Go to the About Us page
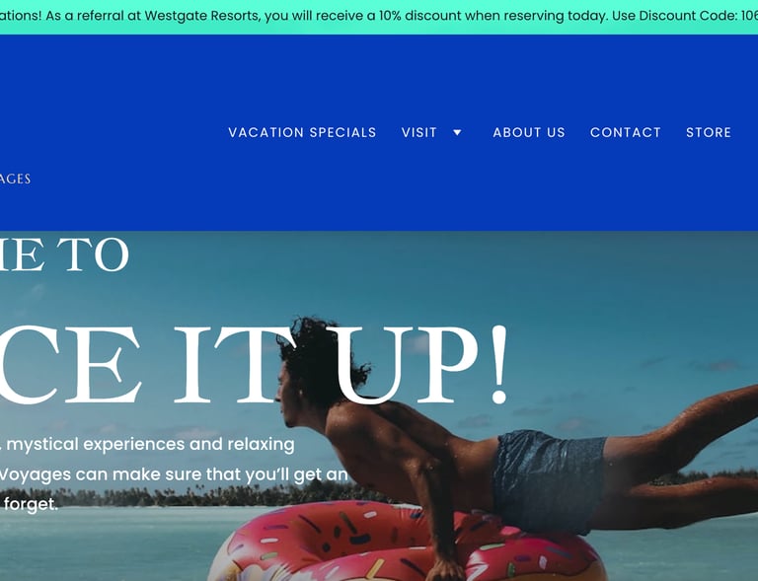Image resolution: width=758 pixels, height=581 pixels. coord(529,132)
